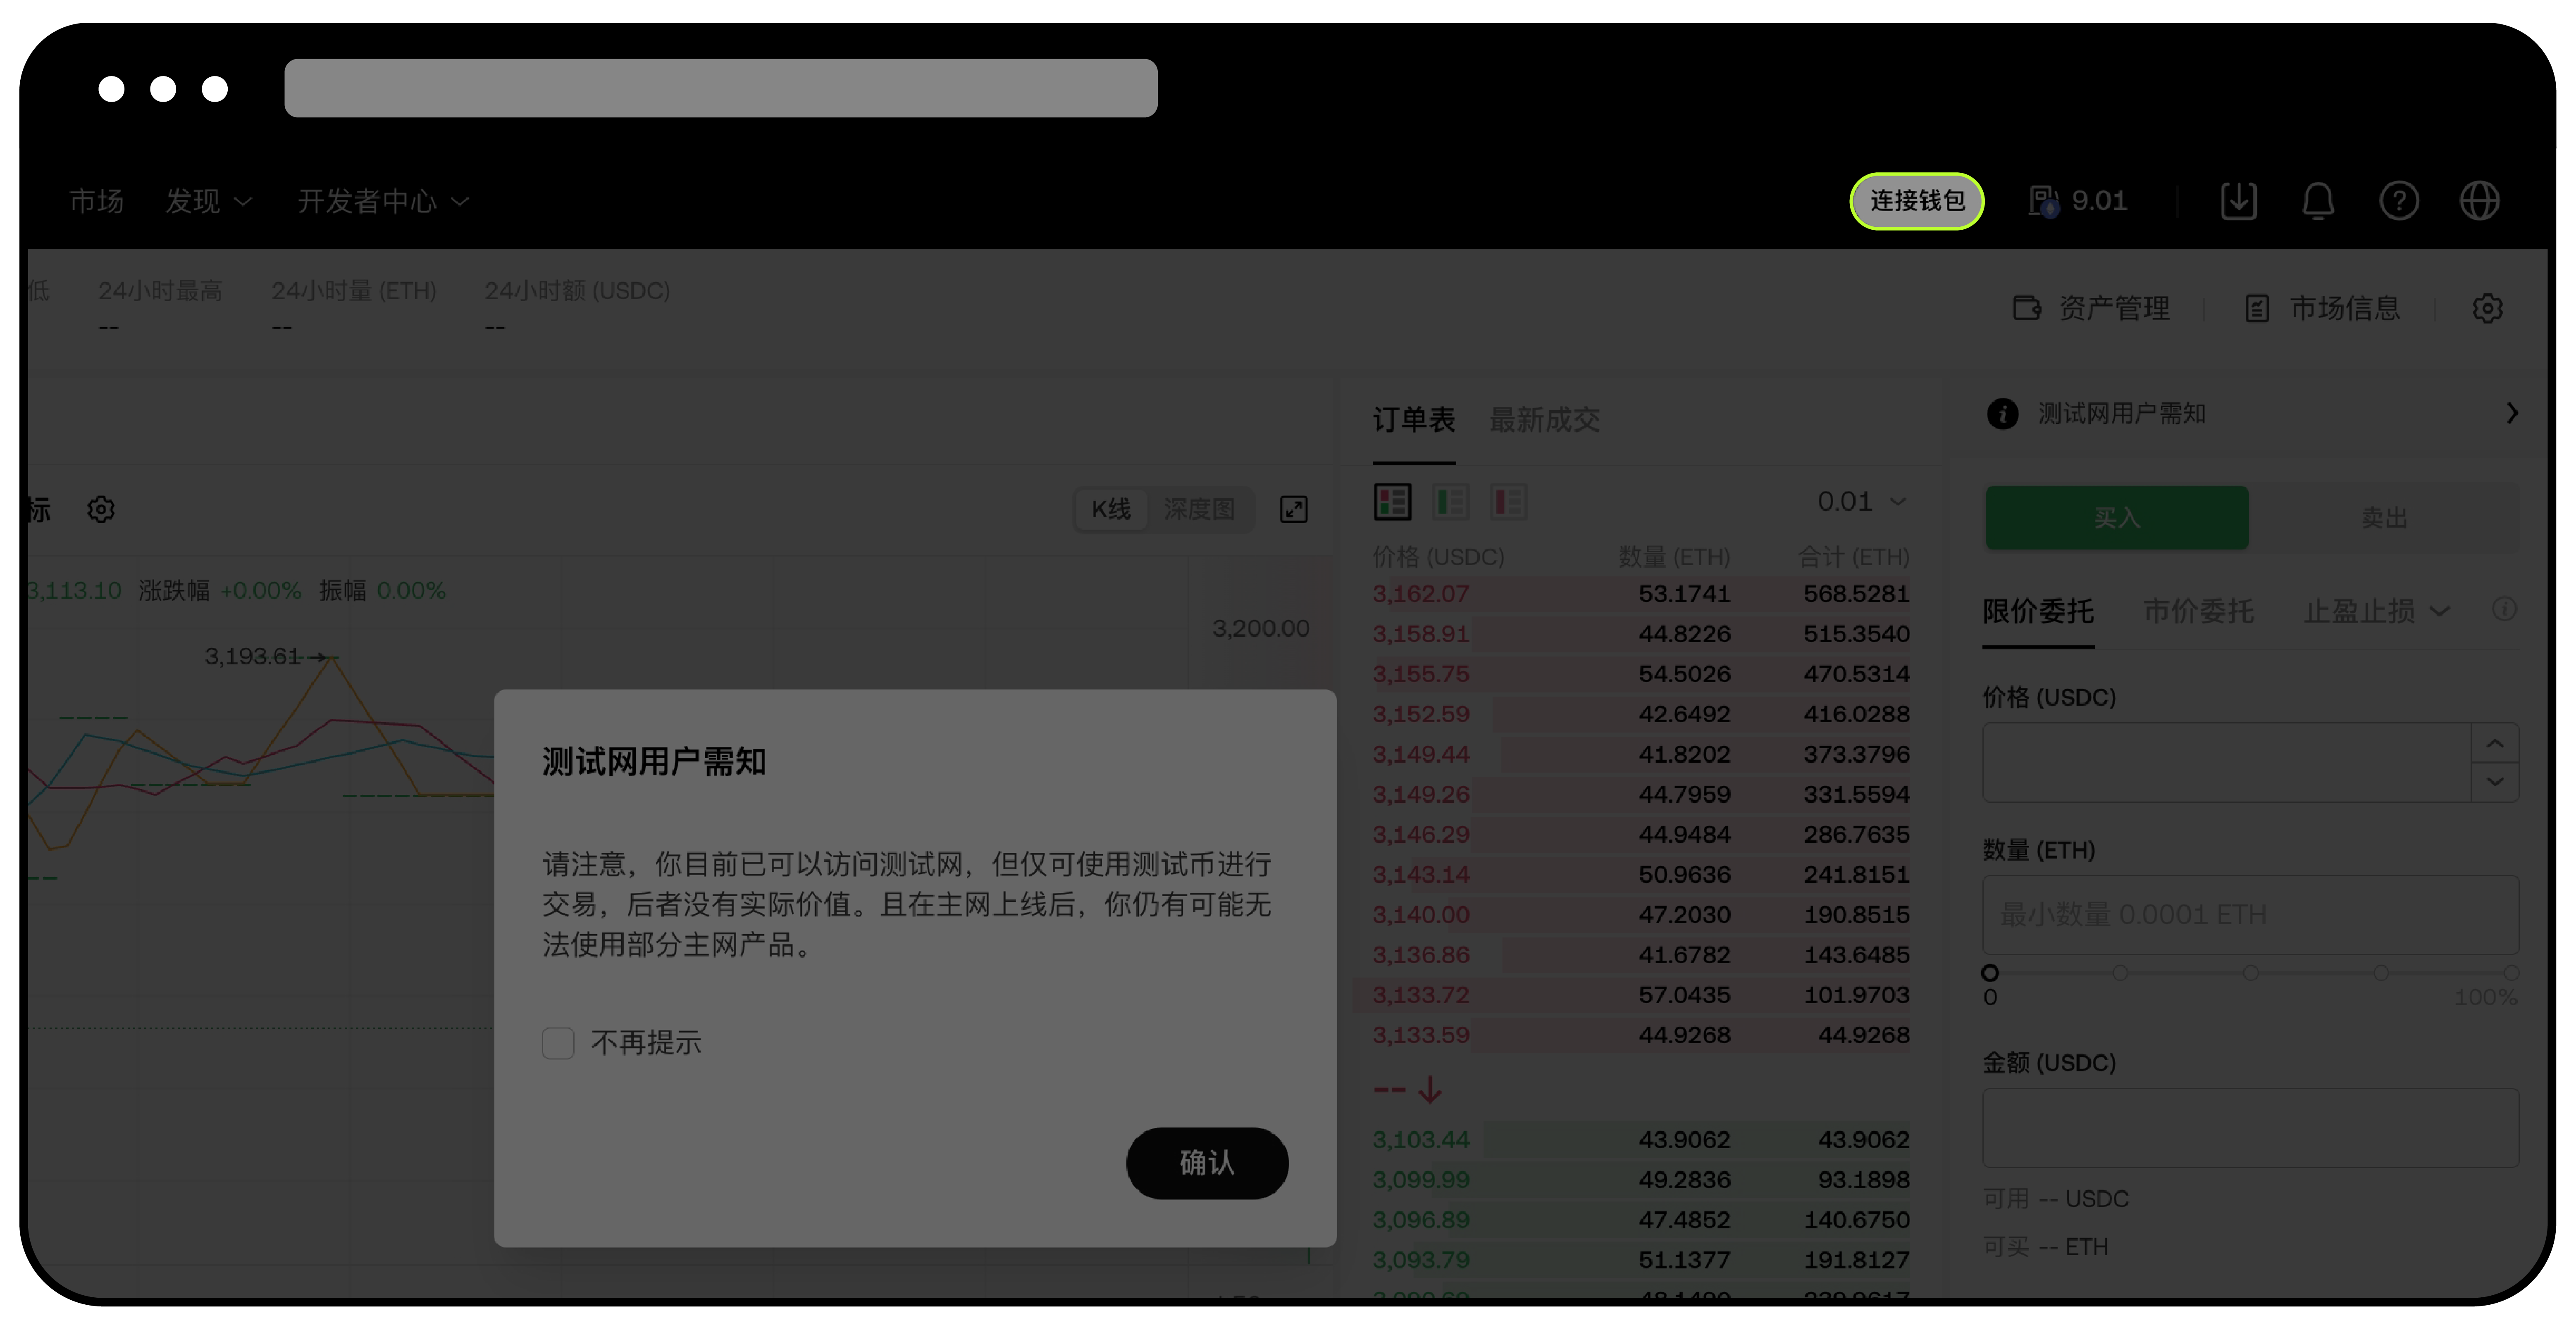
Task: Check the 不再提示 checkbox
Action: tap(557, 1042)
